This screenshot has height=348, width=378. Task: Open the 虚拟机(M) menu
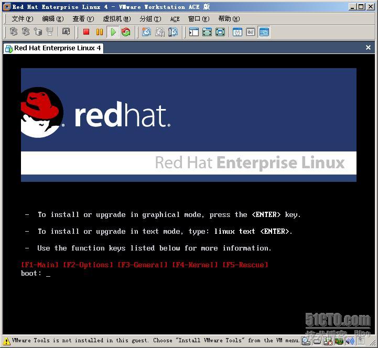(x=117, y=19)
